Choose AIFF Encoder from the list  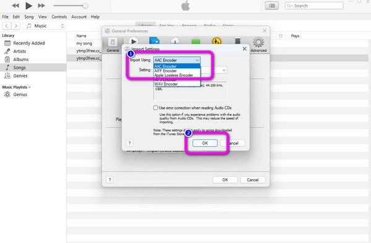click(x=177, y=71)
